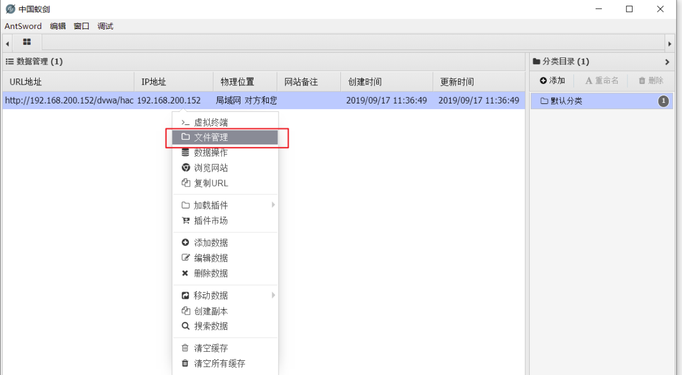The image size is (682, 375).
Task: Click the URL cell http://192.168.200.152/dvwa/hac
Action: (69, 101)
